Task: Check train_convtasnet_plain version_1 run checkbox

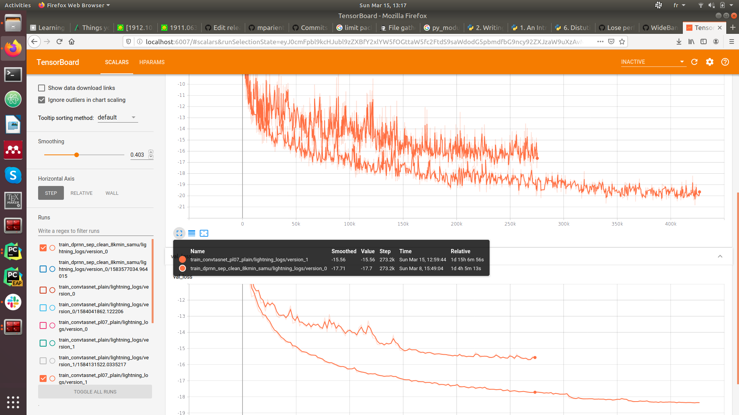Action: 43,343
